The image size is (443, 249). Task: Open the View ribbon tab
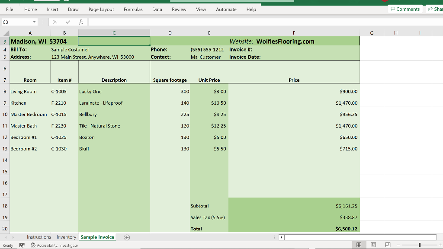pyautogui.click(x=201, y=10)
